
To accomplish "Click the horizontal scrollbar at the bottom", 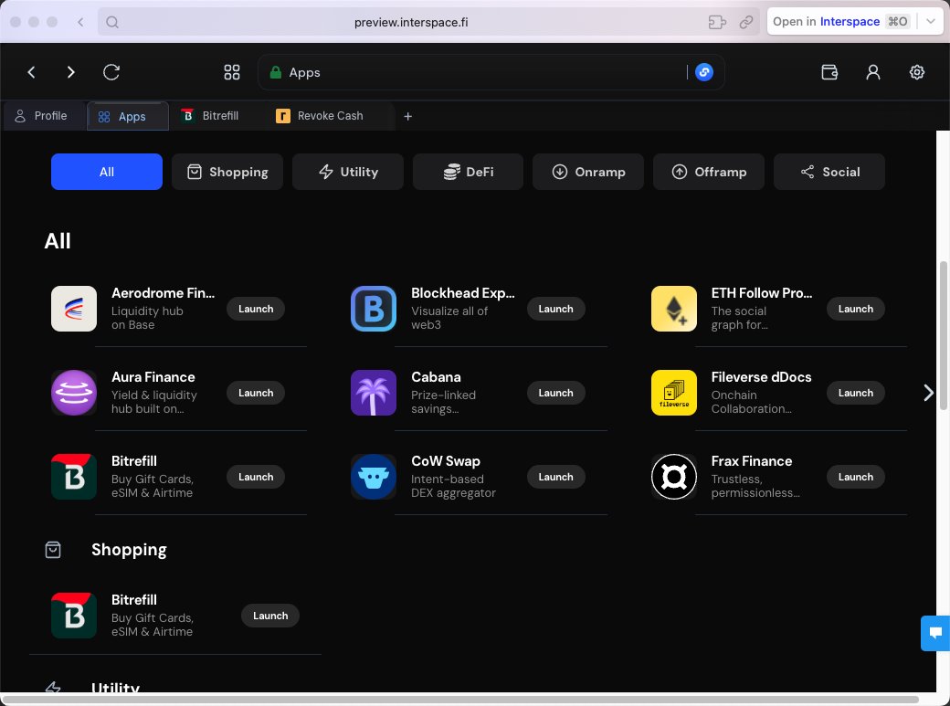I will pyautogui.click(x=460, y=700).
